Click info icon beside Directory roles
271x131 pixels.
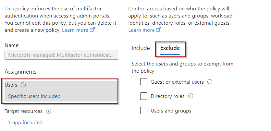191,96
